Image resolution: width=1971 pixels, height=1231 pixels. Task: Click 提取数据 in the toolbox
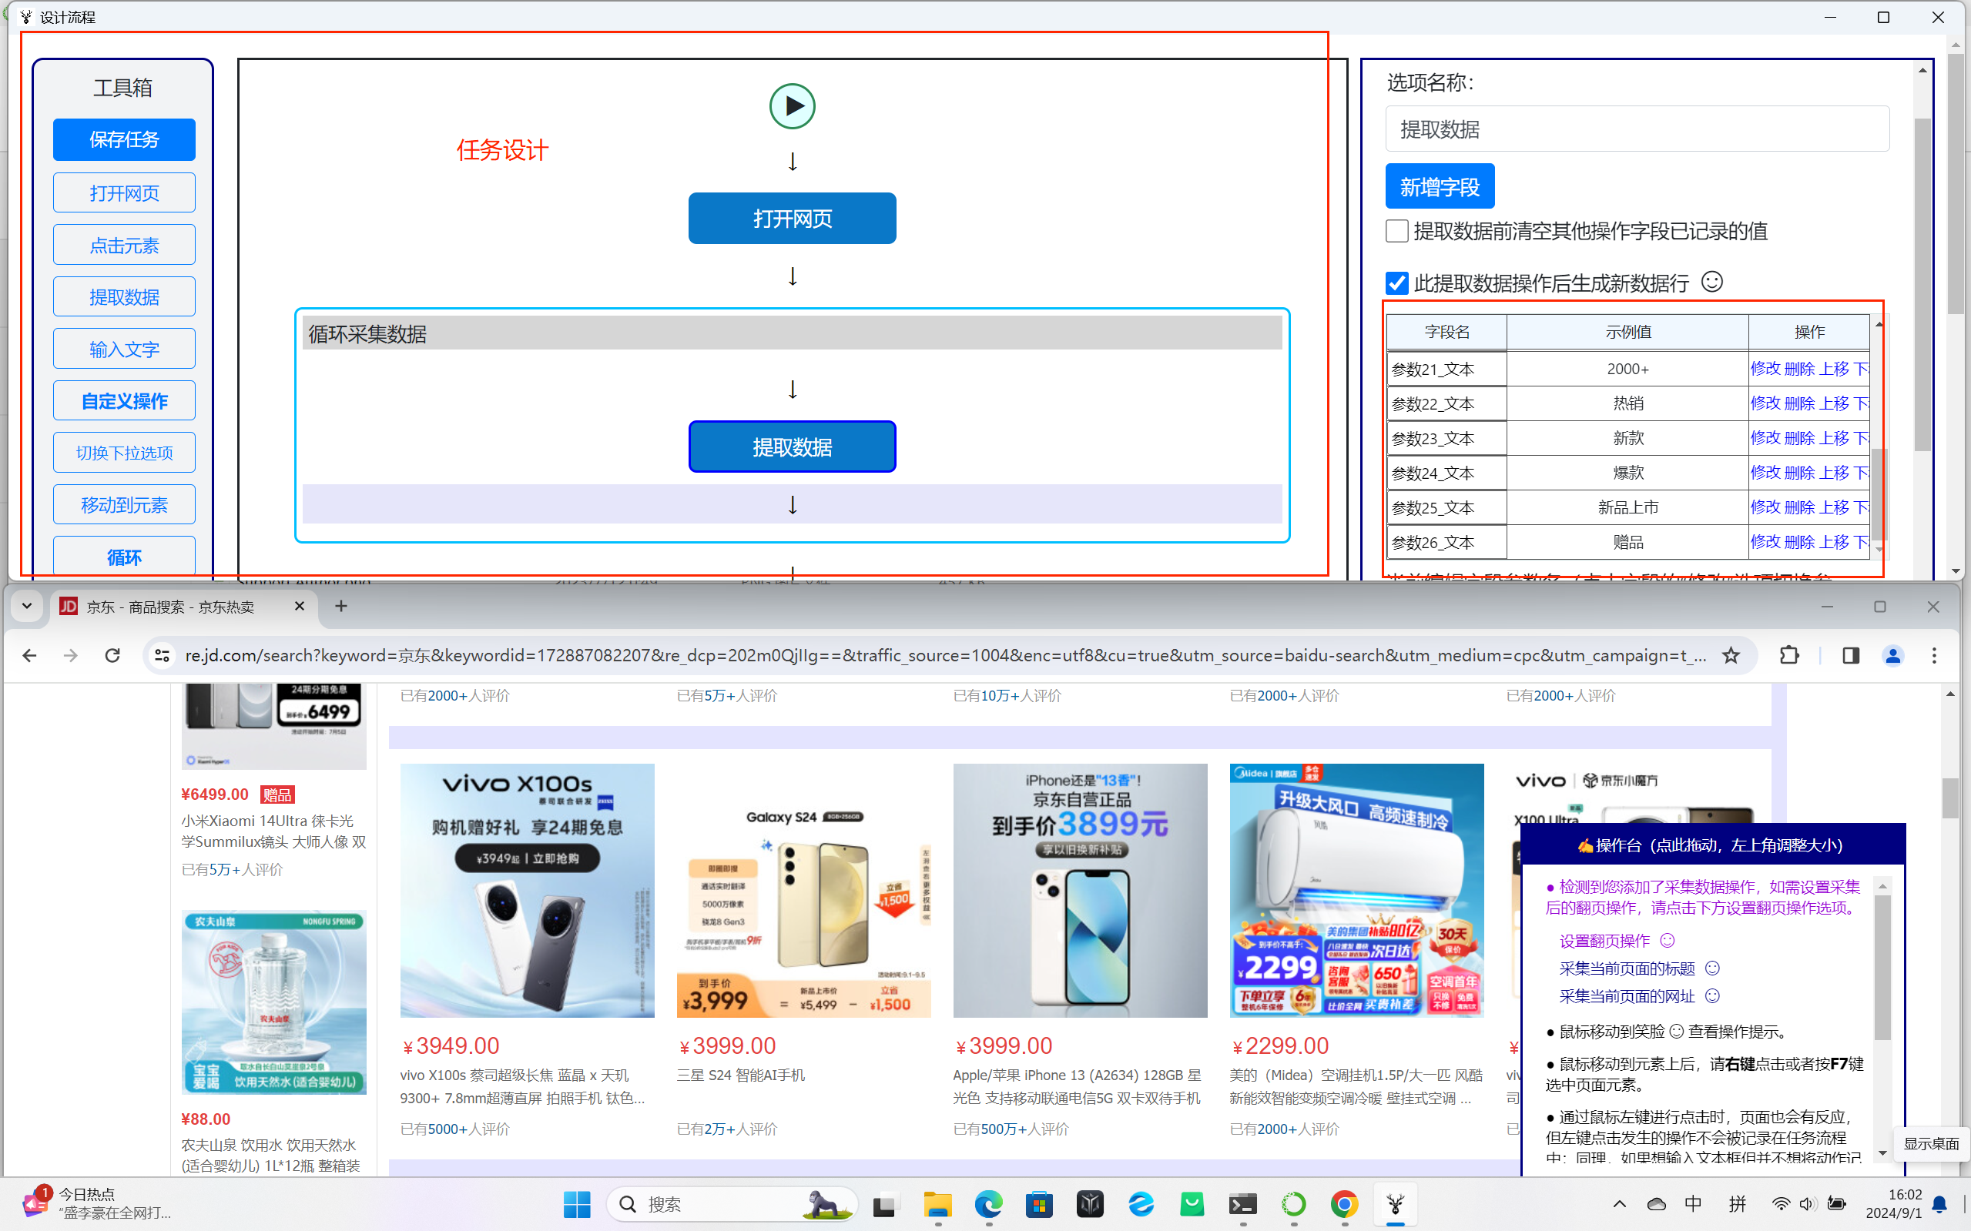tap(124, 297)
